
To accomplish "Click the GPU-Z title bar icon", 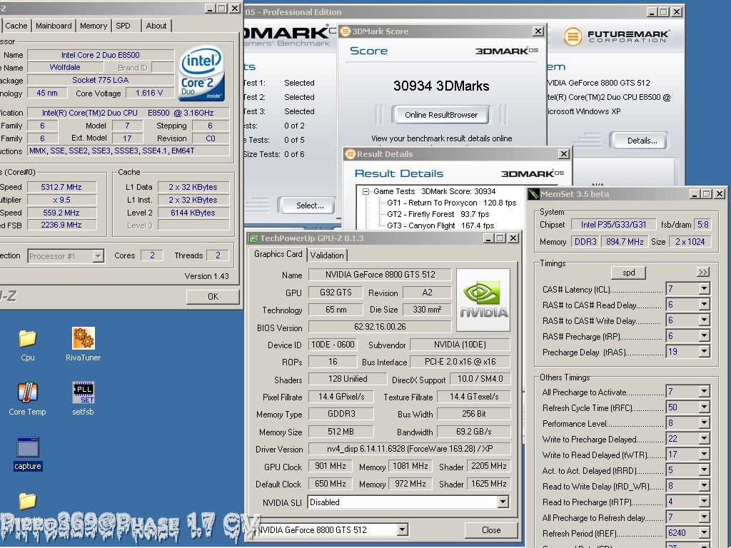I will coord(253,238).
